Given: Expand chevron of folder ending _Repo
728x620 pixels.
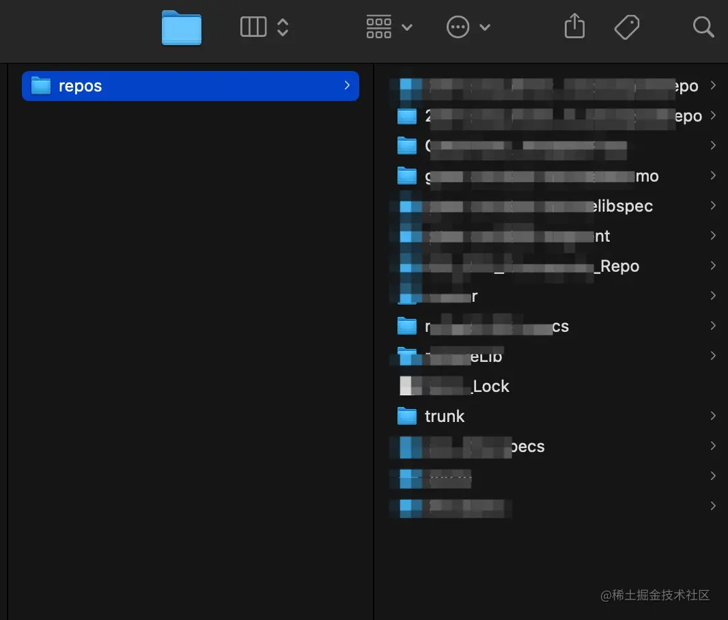Looking at the screenshot, I should (x=713, y=266).
